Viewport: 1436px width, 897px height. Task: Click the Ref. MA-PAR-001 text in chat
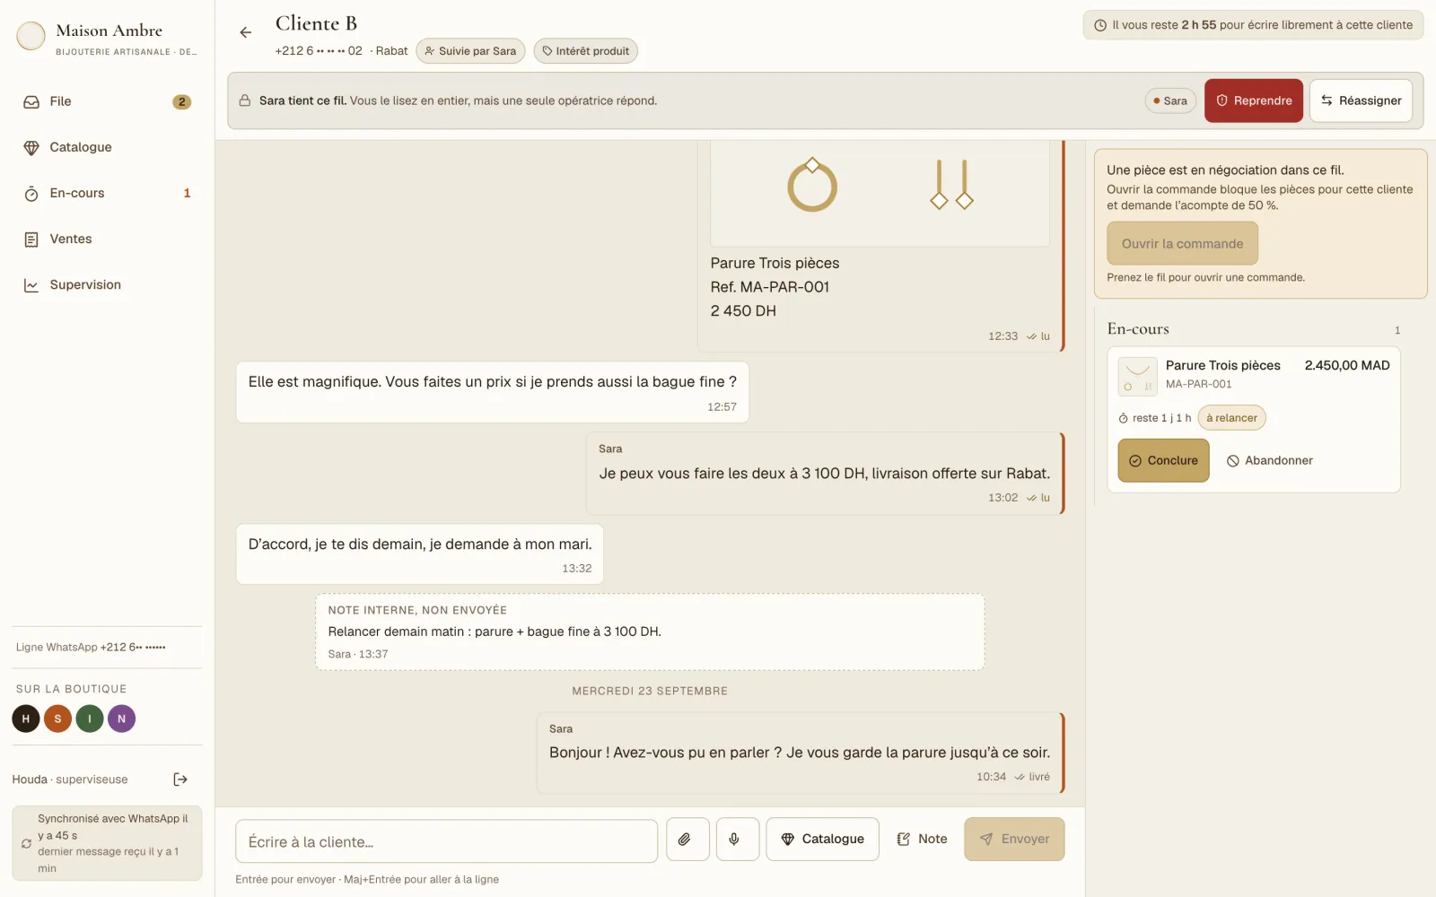pyautogui.click(x=770, y=287)
